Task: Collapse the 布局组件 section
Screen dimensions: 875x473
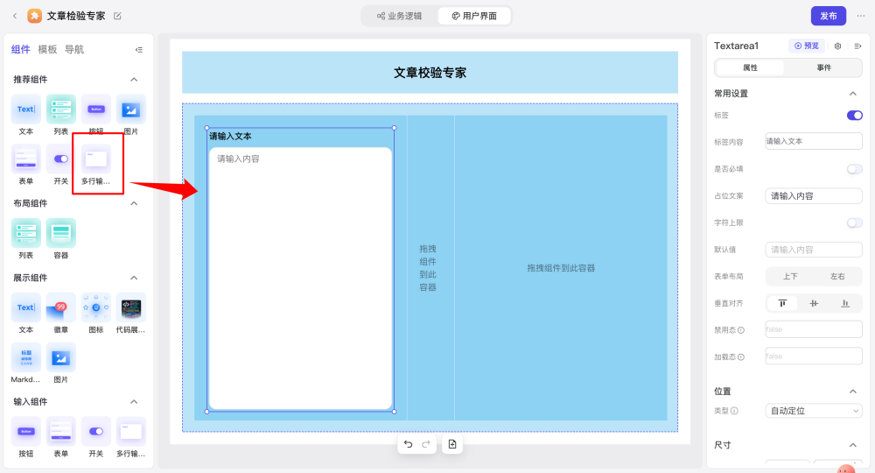Action: [134, 203]
